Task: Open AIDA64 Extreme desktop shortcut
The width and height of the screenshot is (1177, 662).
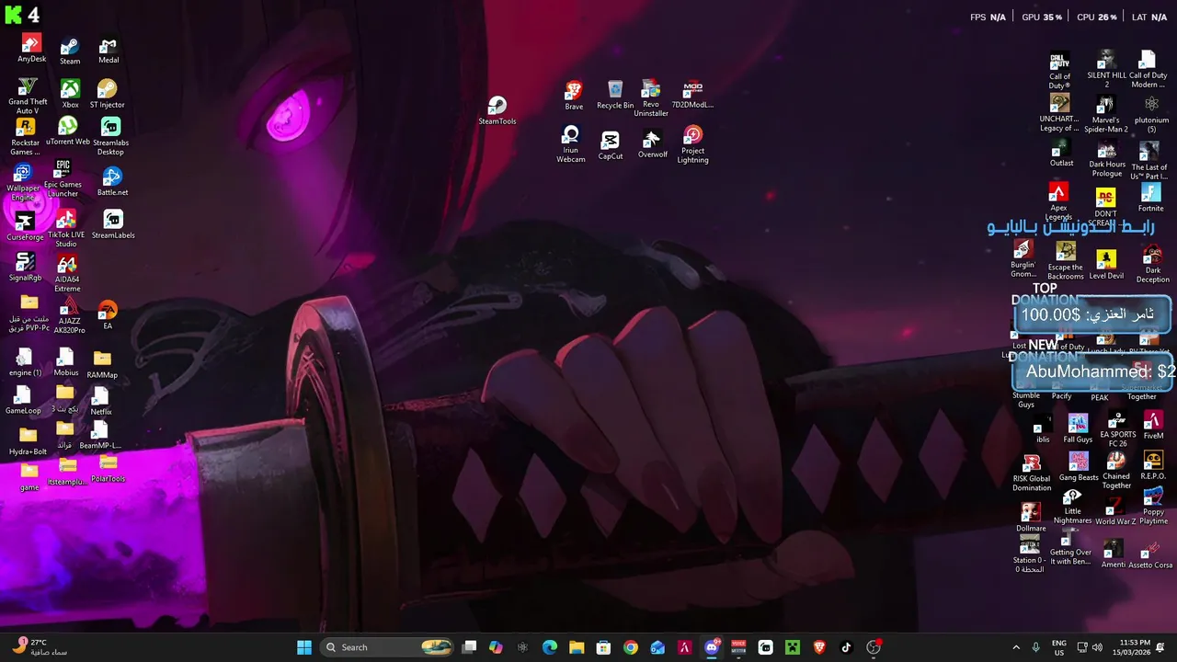Action: (67, 275)
